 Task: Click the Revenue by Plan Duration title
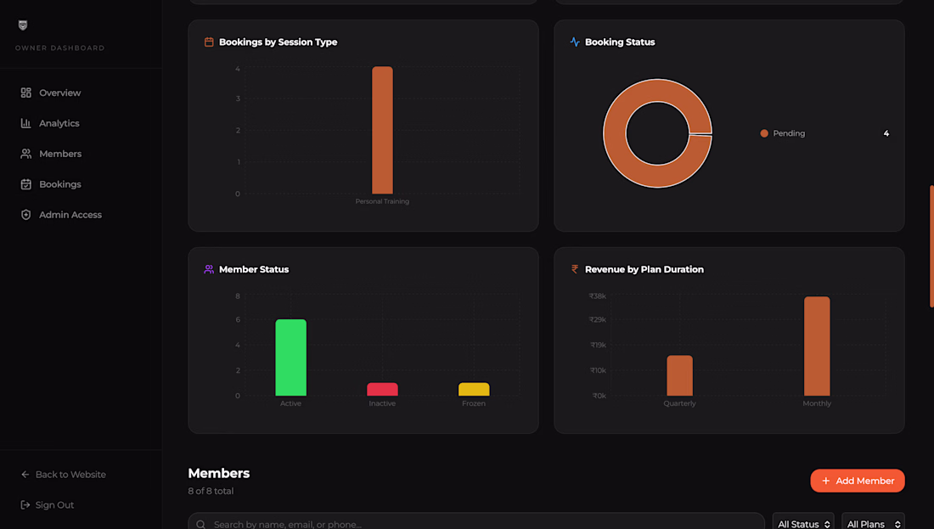(x=644, y=269)
